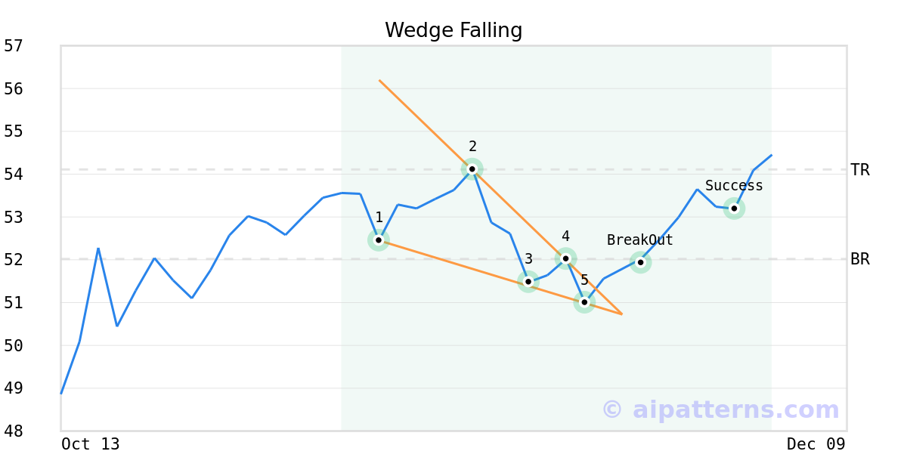
Task: Click the TR level label
Action: [860, 170]
